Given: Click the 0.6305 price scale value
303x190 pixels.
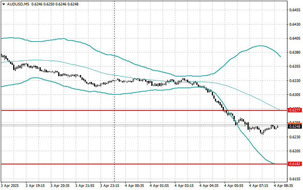Looking at the screenshot, I should tap(295, 95).
